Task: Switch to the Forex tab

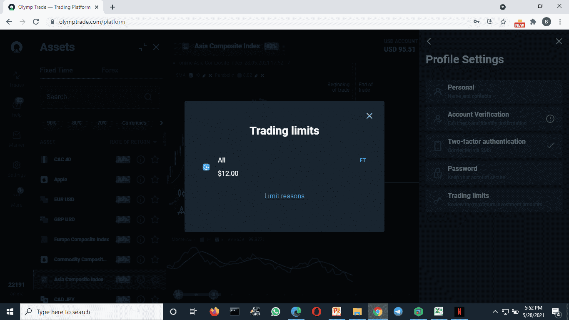Action: (x=110, y=70)
